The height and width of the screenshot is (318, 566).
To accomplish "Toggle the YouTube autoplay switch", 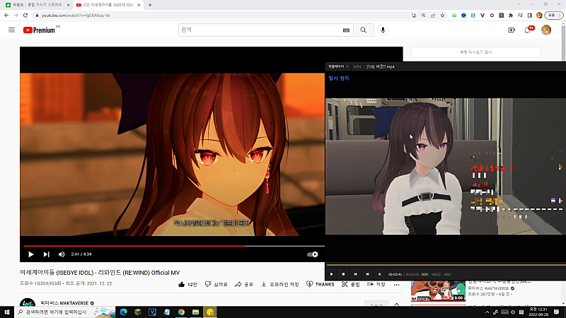I will tap(312, 254).
